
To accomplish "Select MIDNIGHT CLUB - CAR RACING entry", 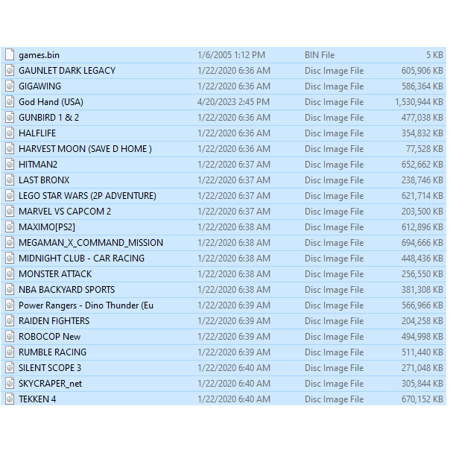I will click(x=82, y=259).
